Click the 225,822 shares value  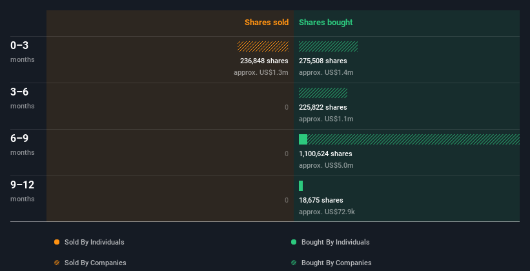coord(323,107)
